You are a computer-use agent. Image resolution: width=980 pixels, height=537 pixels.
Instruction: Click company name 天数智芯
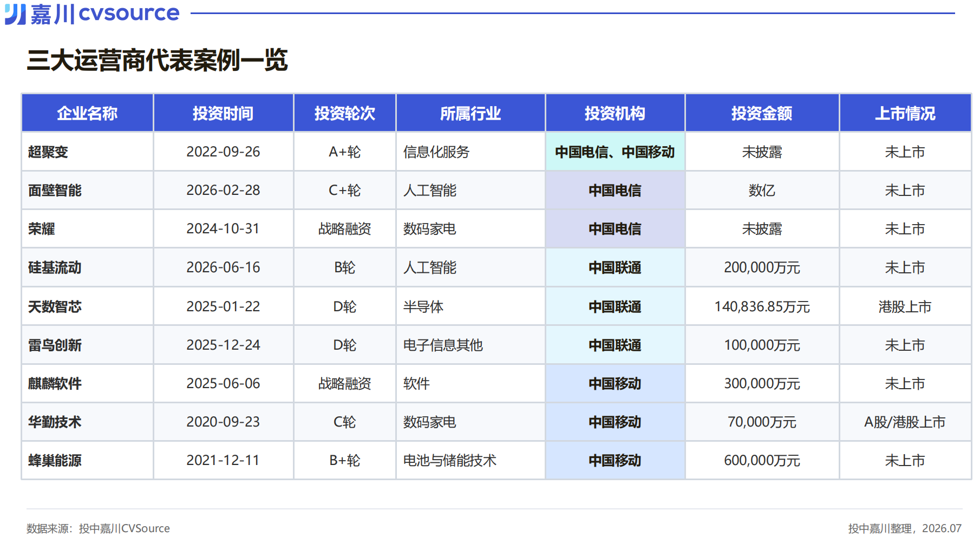55,306
